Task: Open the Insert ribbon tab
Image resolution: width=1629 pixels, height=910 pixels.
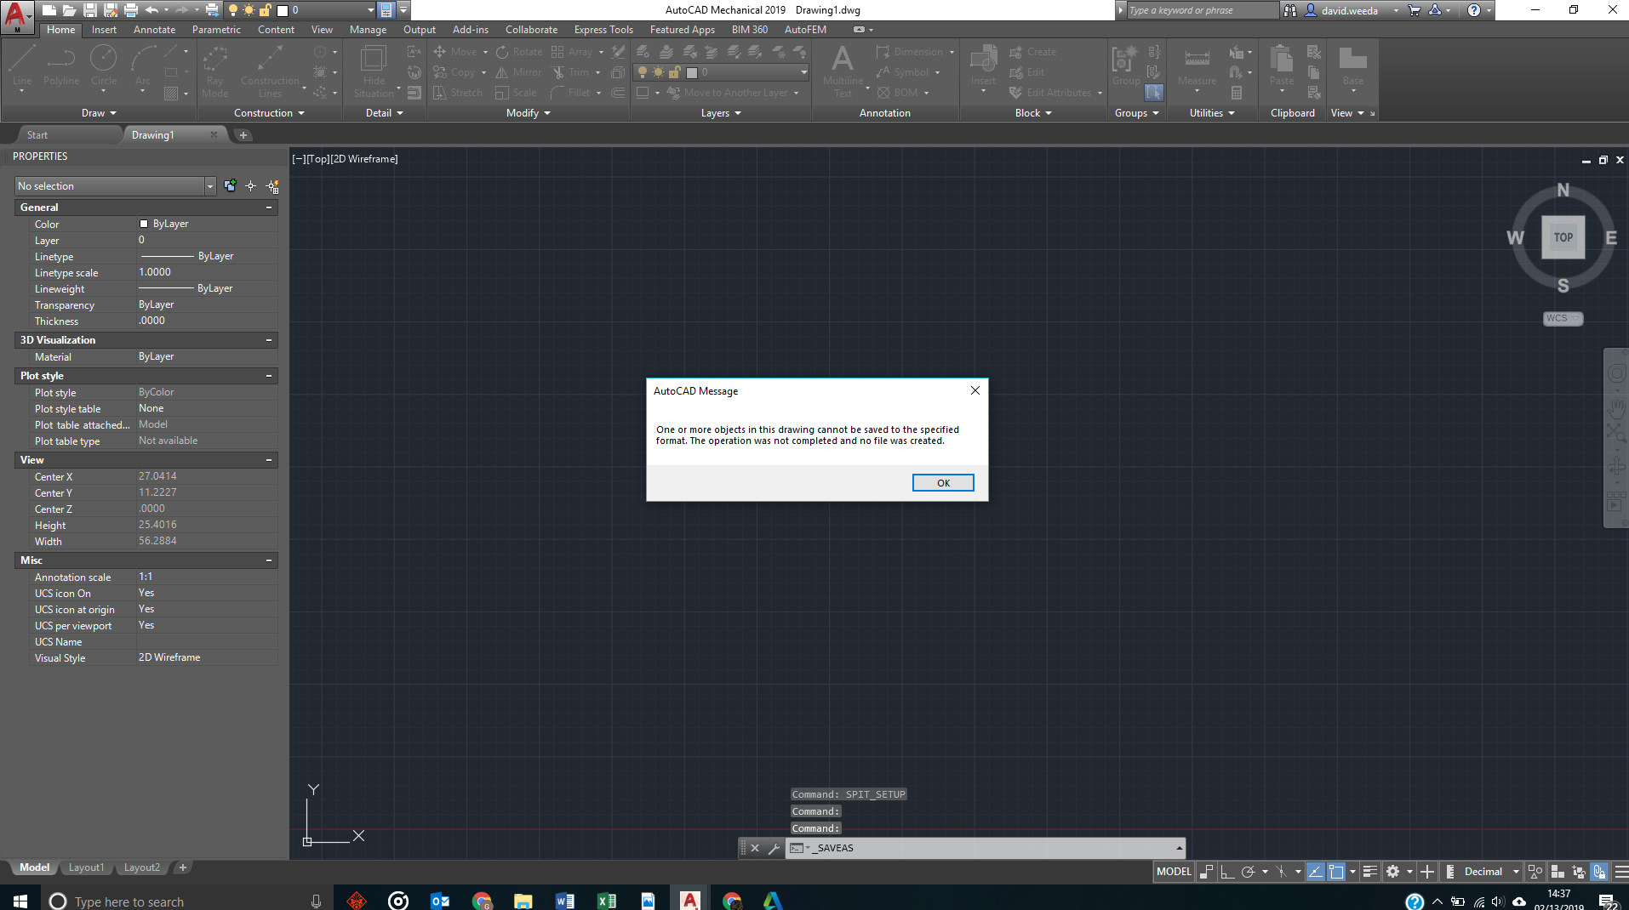Action: click(104, 30)
